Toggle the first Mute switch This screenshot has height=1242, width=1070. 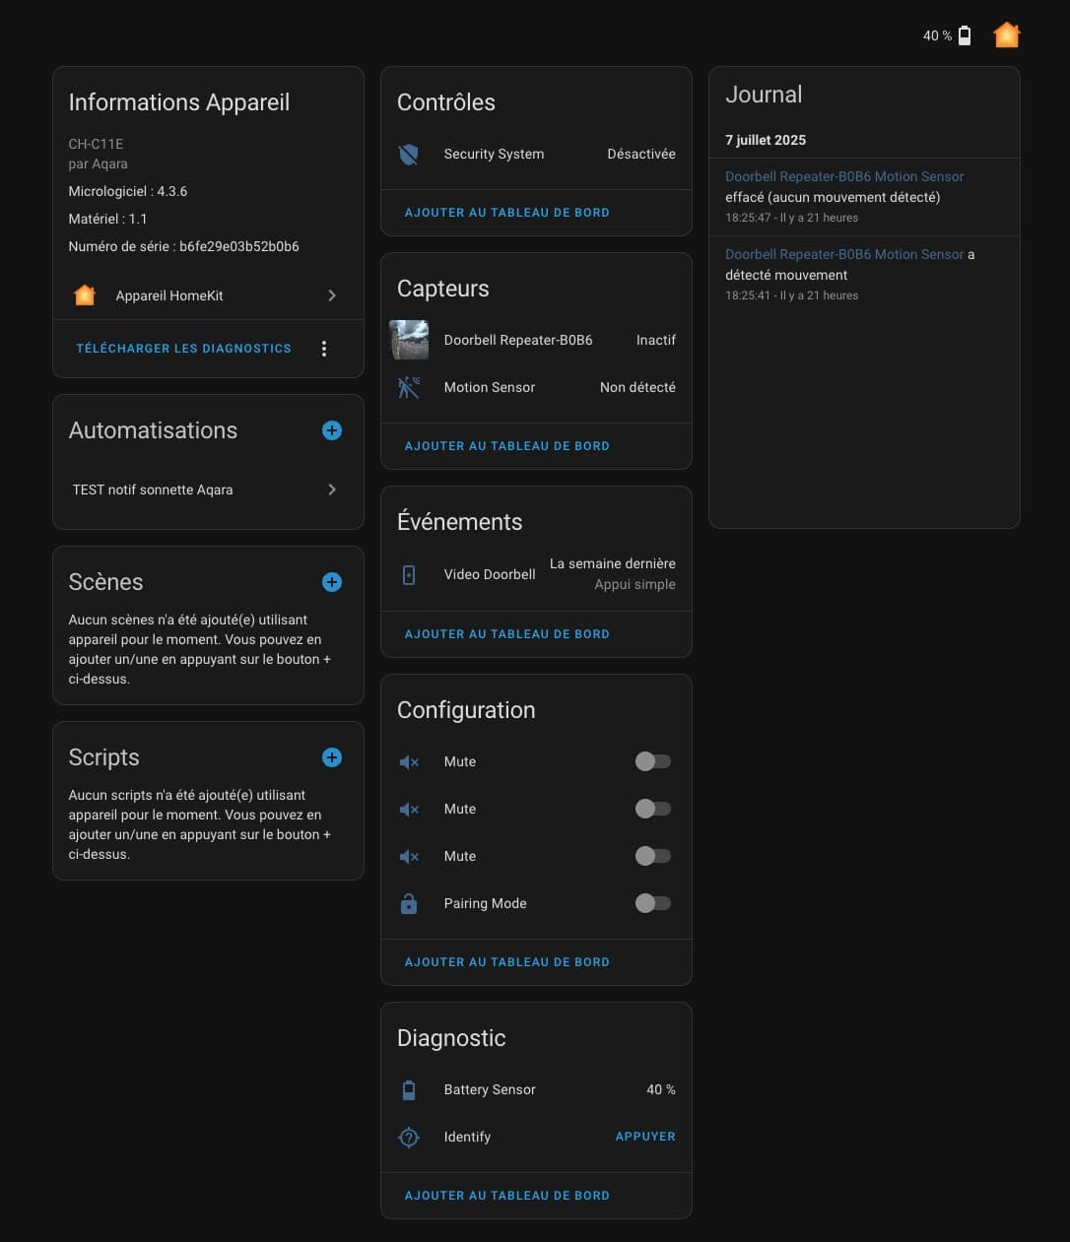pos(653,761)
